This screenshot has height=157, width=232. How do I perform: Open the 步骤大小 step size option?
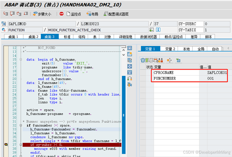coord(42,14)
